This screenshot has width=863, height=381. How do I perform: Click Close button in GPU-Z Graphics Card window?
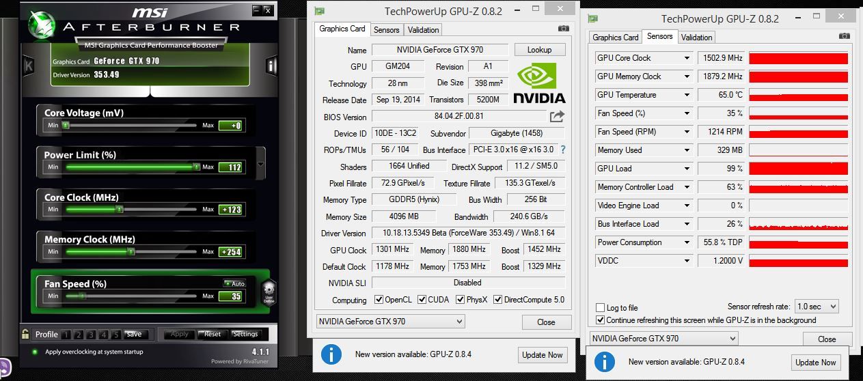click(x=547, y=322)
